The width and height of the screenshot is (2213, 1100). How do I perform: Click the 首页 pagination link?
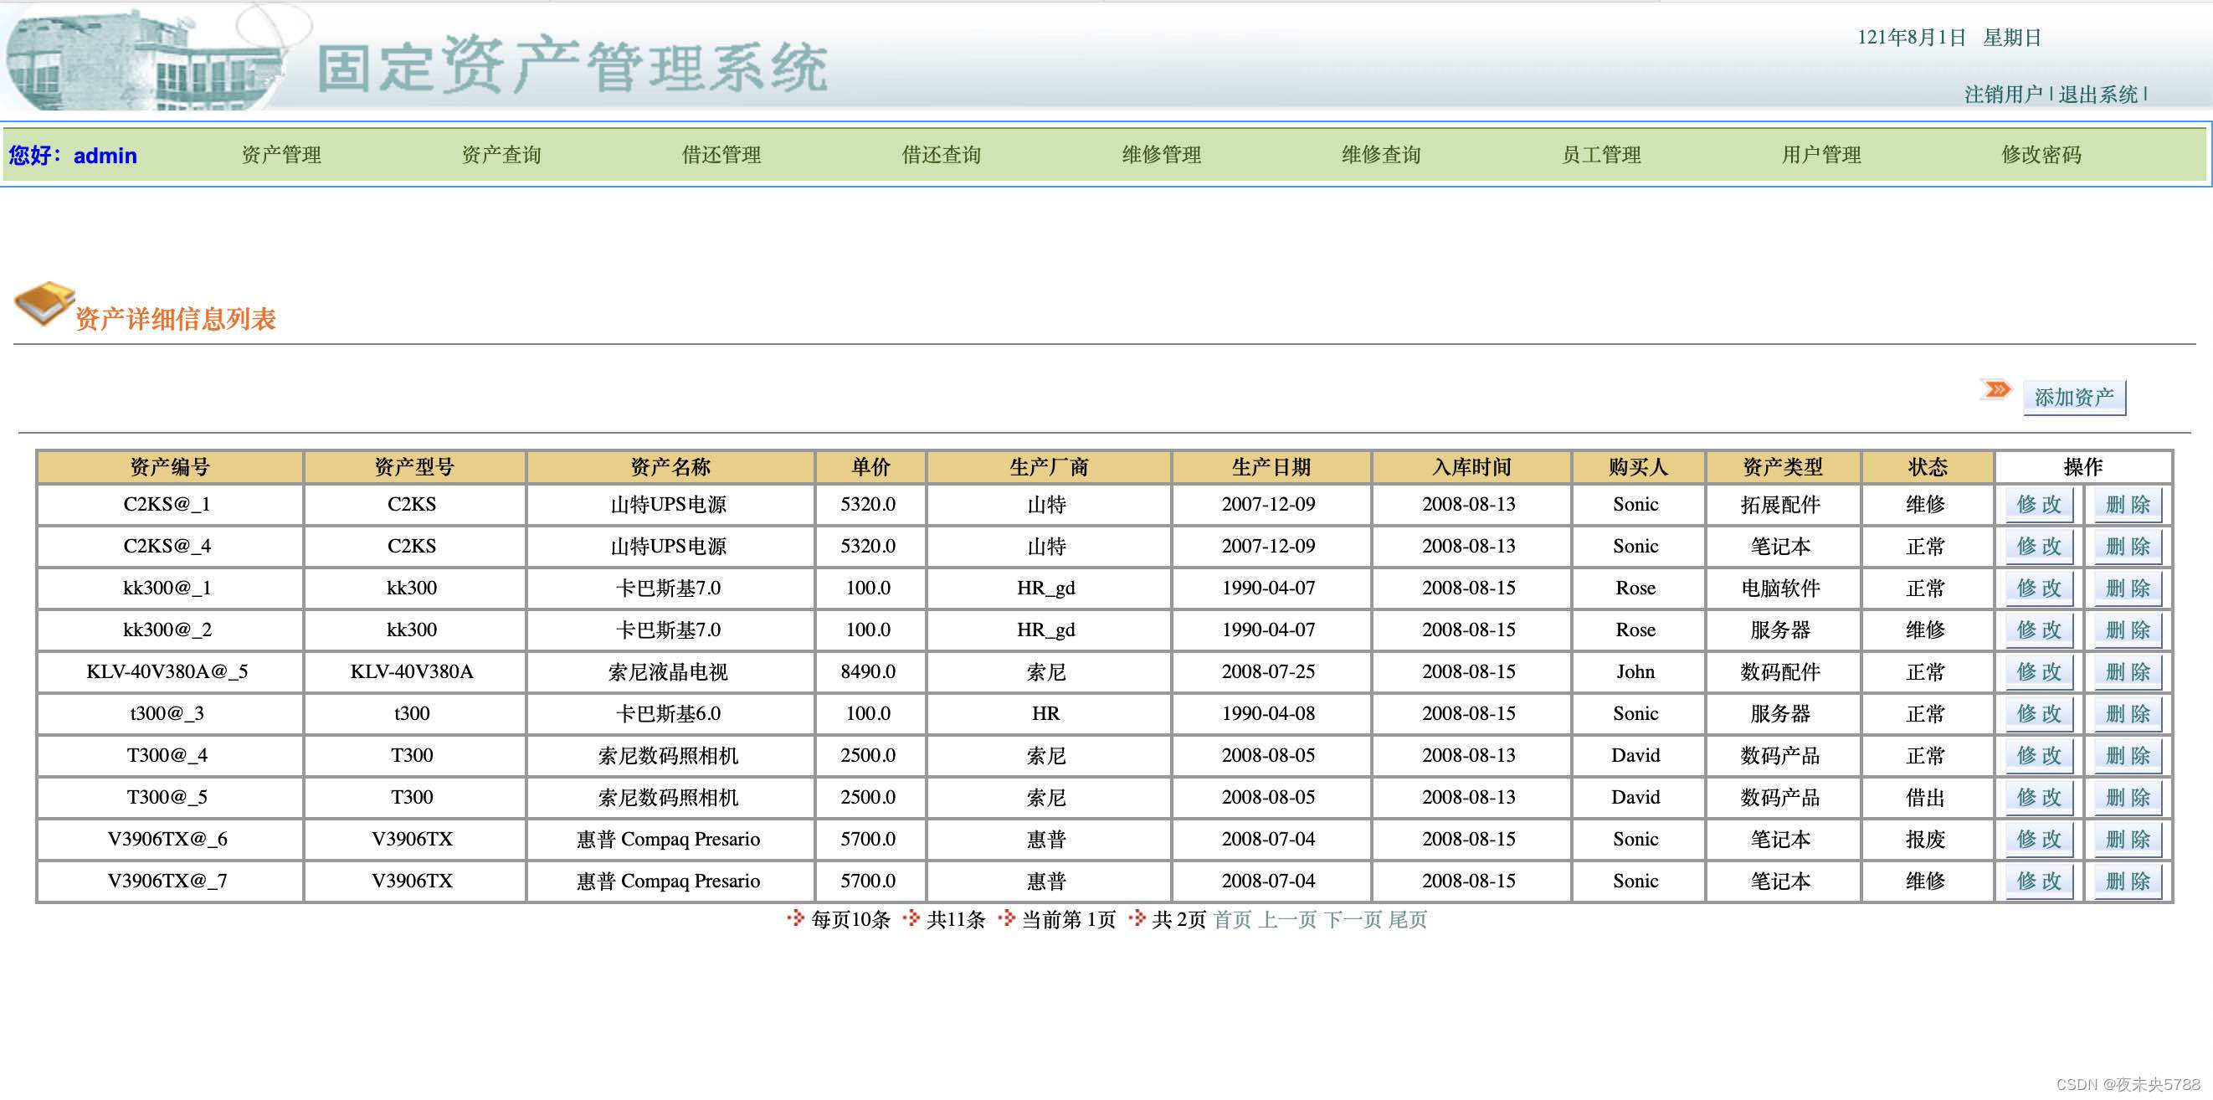[1232, 919]
